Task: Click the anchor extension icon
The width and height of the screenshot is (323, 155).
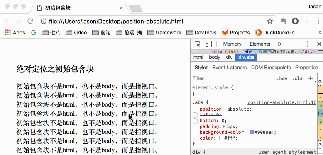Action: pos(307,21)
